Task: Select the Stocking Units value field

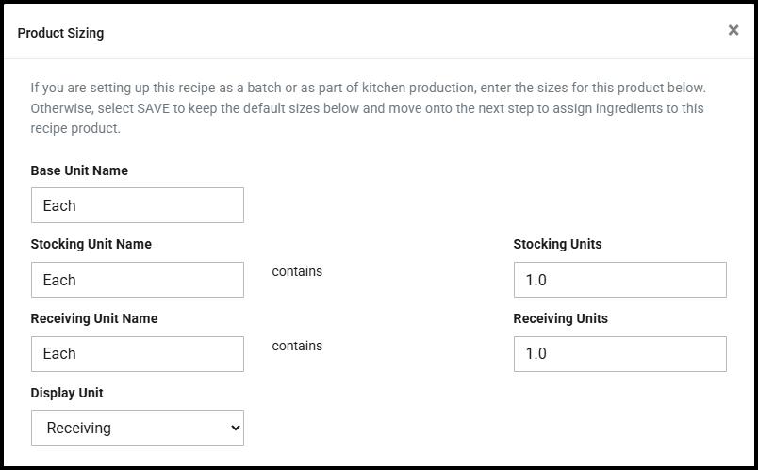Action: (619, 280)
